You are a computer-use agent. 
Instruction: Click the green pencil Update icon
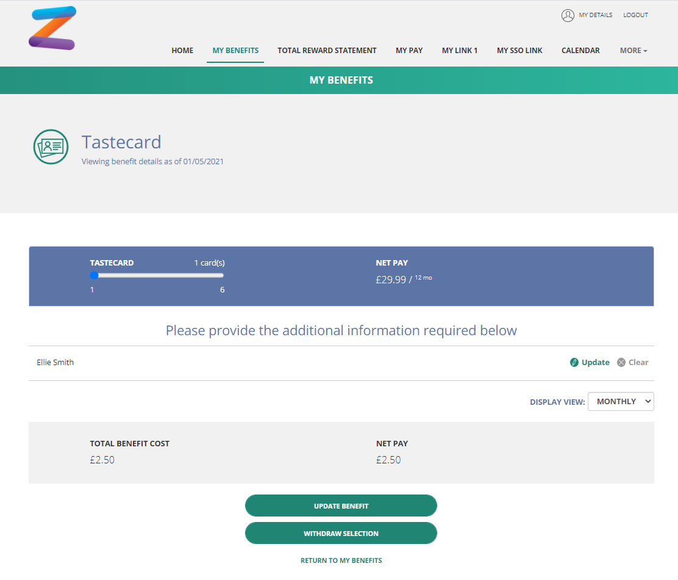tap(574, 362)
